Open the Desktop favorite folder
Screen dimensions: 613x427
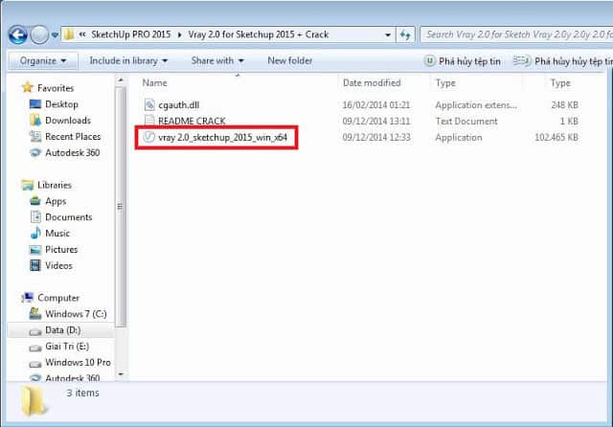61,104
